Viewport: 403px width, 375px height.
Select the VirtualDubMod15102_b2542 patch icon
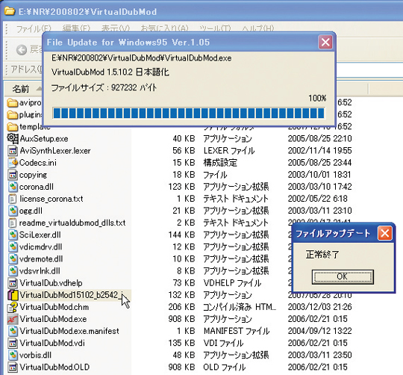click(13, 295)
